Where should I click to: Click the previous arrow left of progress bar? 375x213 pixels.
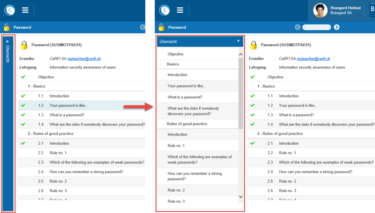(x=298, y=27)
